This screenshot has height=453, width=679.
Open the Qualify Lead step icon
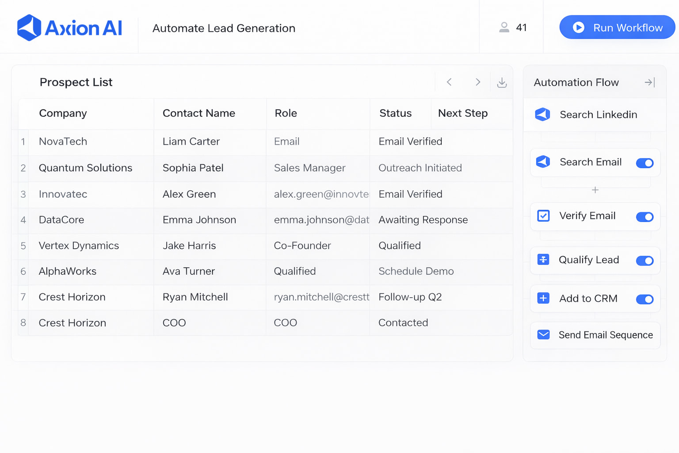pos(542,260)
